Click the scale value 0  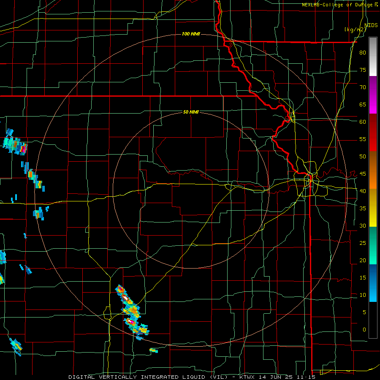click(x=364, y=330)
